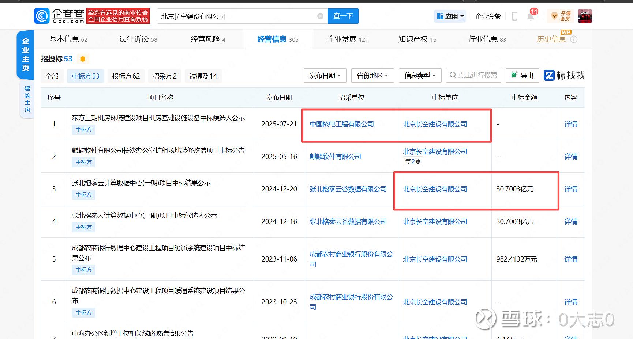Image resolution: width=633 pixels, height=339 pixels.
Task: Open 北京长空建设有限公司 winner link in row 4
Action: (435, 222)
